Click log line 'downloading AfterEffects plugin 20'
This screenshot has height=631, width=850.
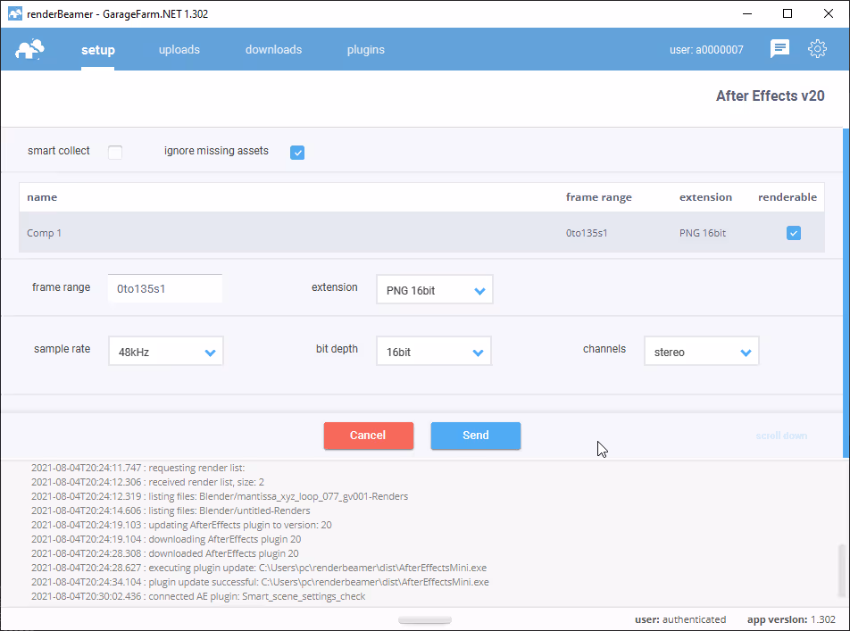[x=166, y=539]
